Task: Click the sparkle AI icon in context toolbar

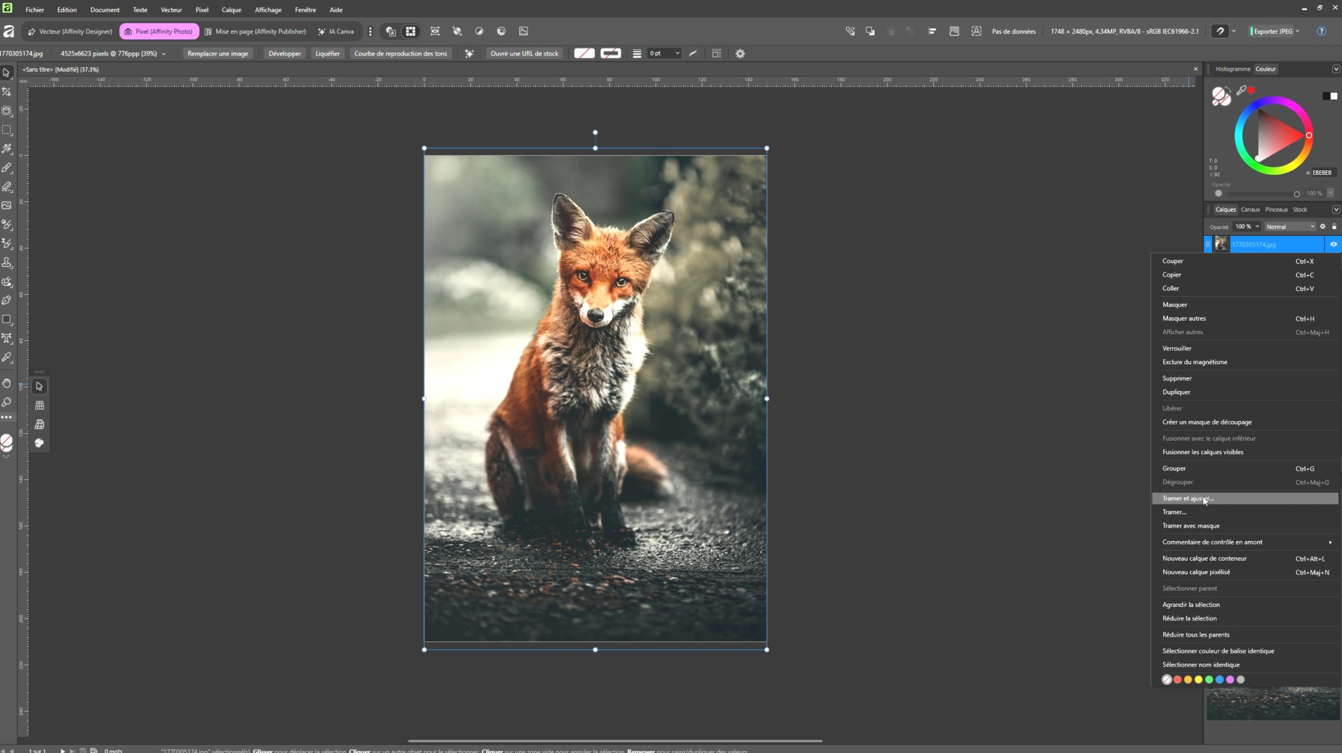Action: click(x=469, y=53)
